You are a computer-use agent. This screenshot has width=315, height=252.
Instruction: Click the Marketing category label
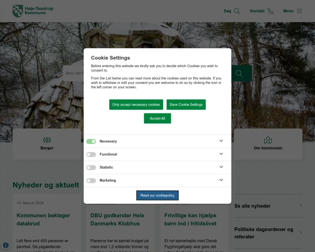[x=108, y=181]
